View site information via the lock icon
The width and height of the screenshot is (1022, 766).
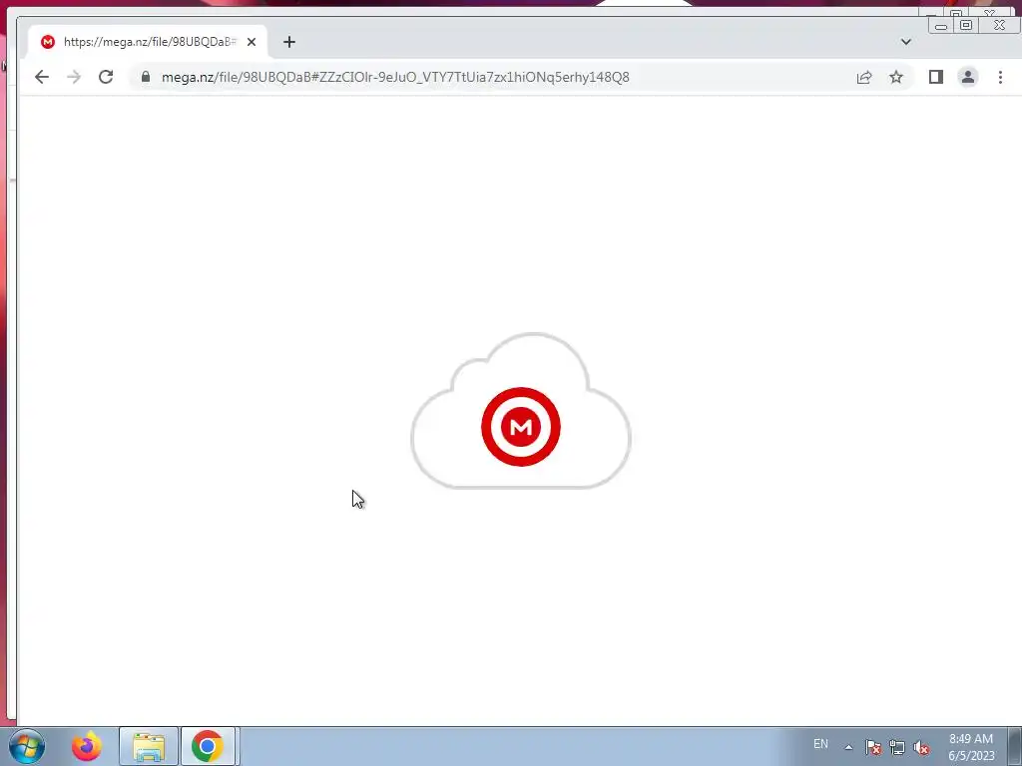pyautogui.click(x=146, y=77)
